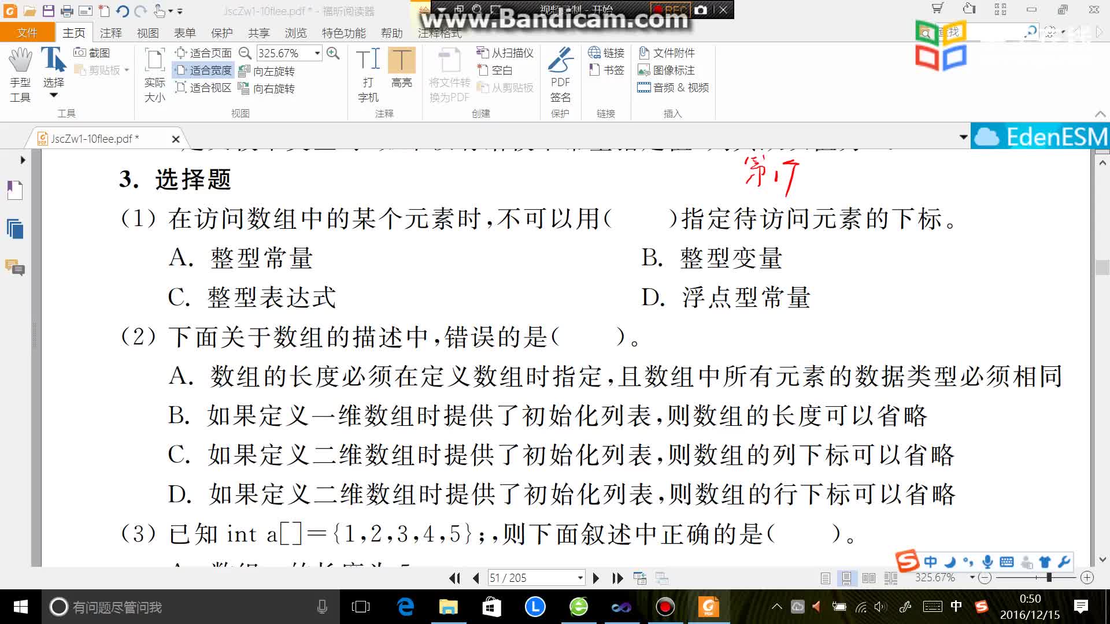This screenshot has height=624, width=1110.
Task: Undo the last action
Action: [122, 10]
